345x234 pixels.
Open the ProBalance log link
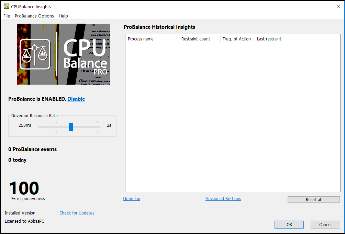pyautogui.click(x=132, y=198)
